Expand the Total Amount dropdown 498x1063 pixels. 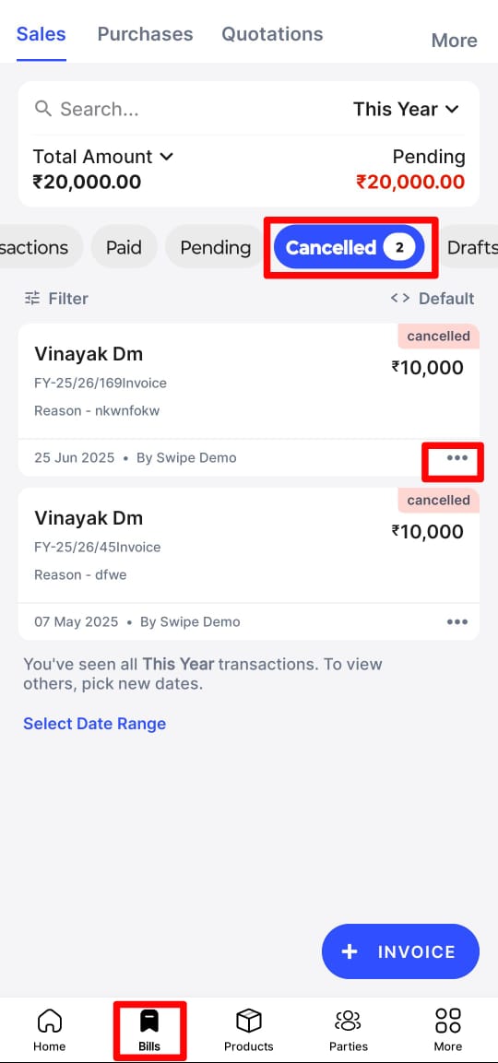(103, 157)
